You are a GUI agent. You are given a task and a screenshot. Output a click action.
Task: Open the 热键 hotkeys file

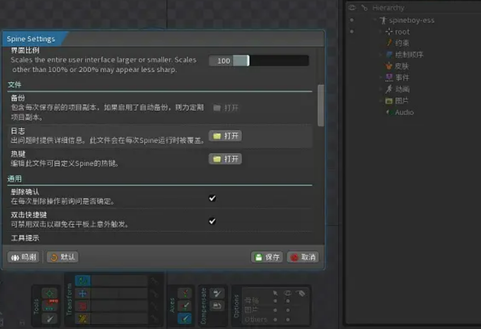click(226, 159)
